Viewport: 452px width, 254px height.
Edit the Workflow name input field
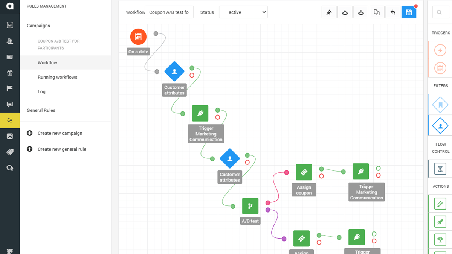(169, 12)
